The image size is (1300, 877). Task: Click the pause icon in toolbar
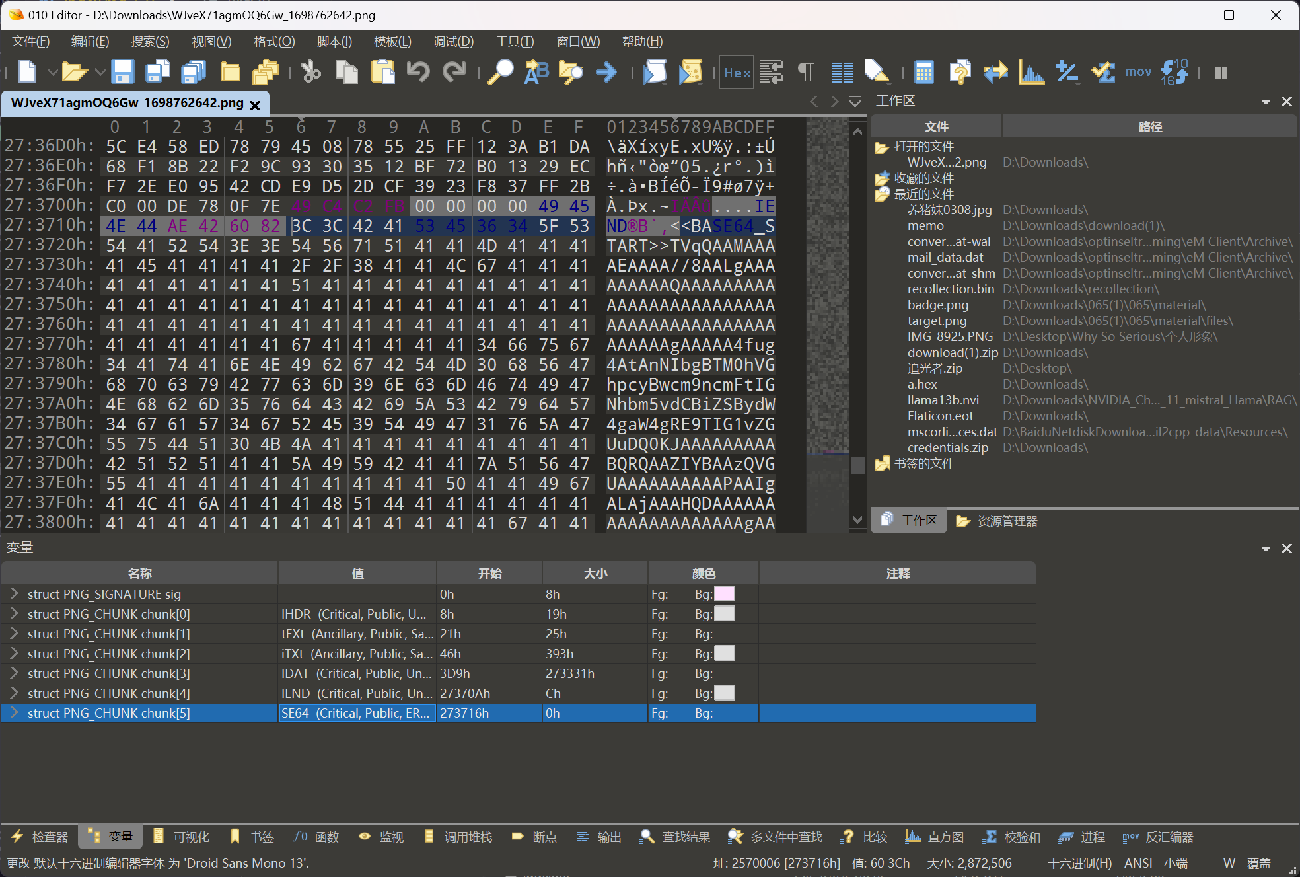pyautogui.click(x=1221, y=72)
